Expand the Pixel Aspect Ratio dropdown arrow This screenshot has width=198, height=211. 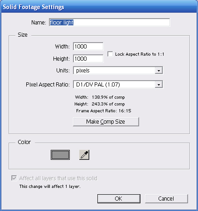click(159, 85)
